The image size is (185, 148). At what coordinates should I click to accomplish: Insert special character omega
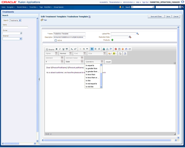click(x=126, y=49)
